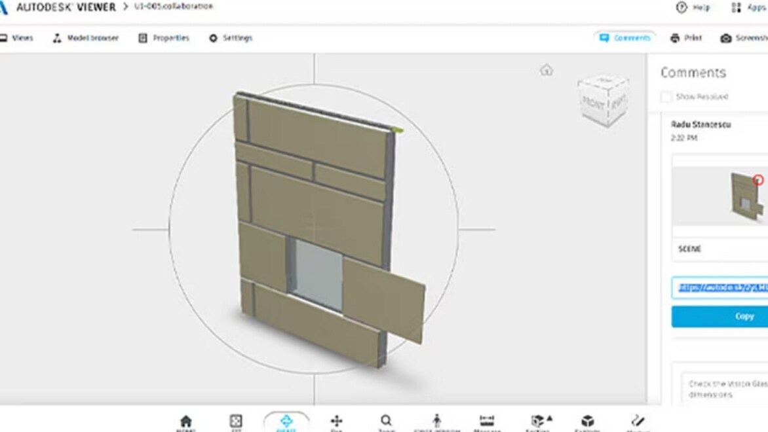Select the Fit to view tool

pos(236,422)
